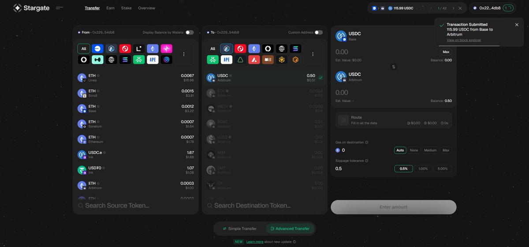Select USDC Arbitrum destination token row

[264, 78]
